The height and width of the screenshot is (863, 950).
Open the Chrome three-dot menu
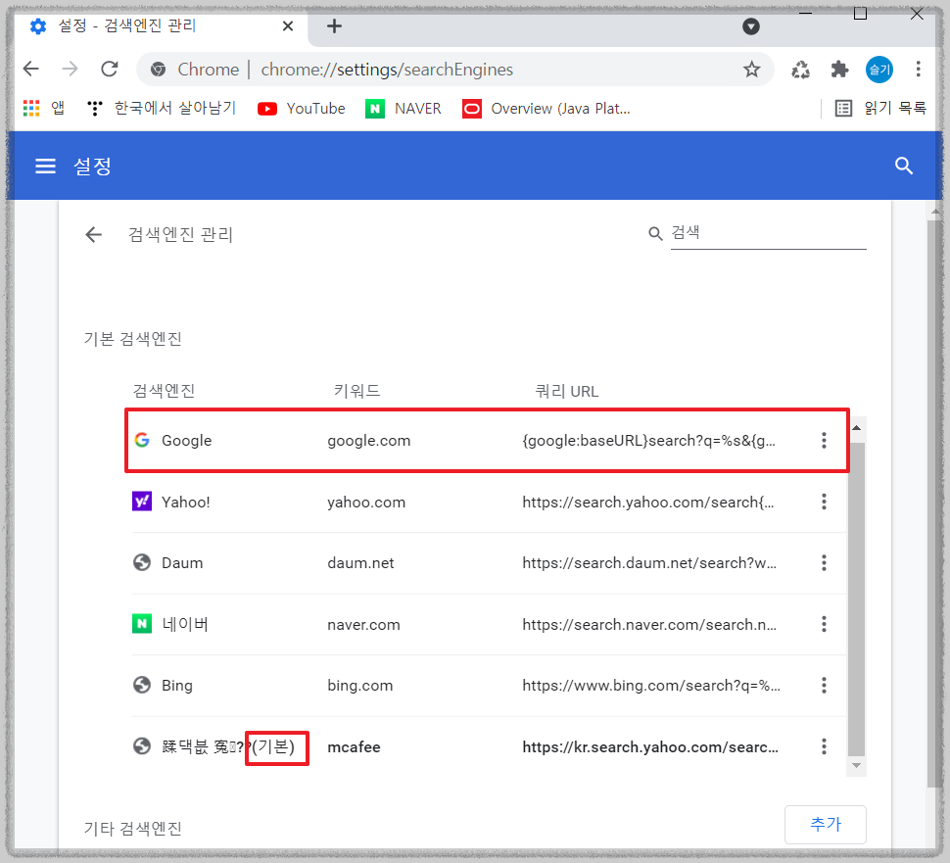click(x=918, y=70)
